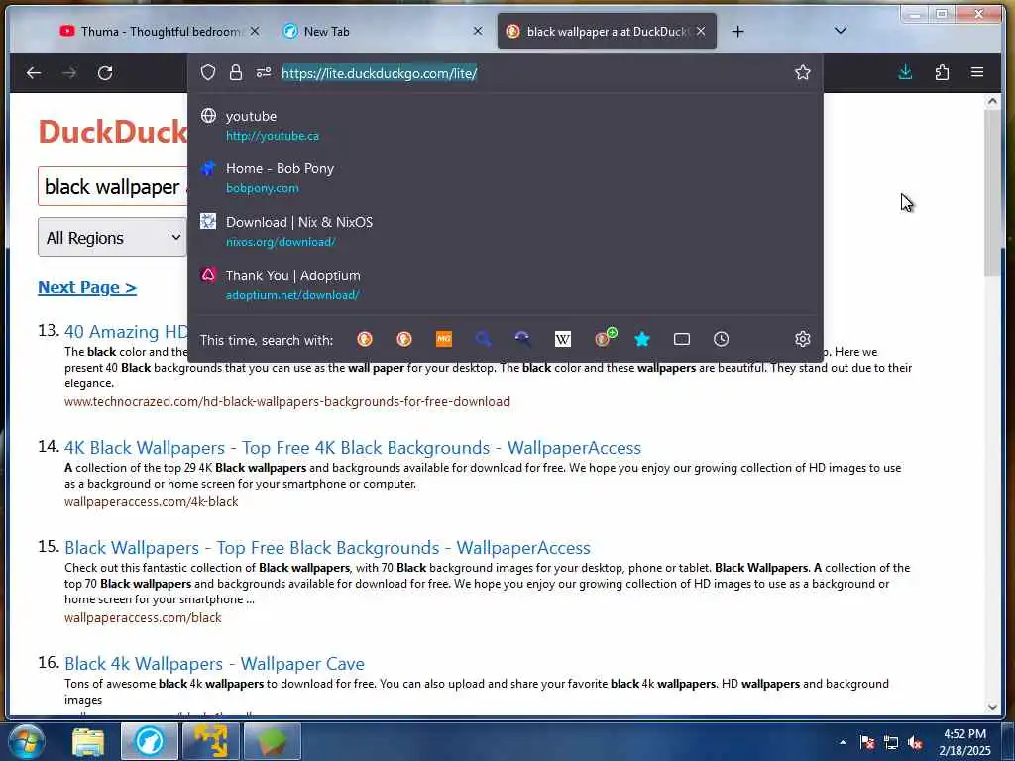
Task: Click www.technocrazed.com URL text
Action: pos(287,402)
